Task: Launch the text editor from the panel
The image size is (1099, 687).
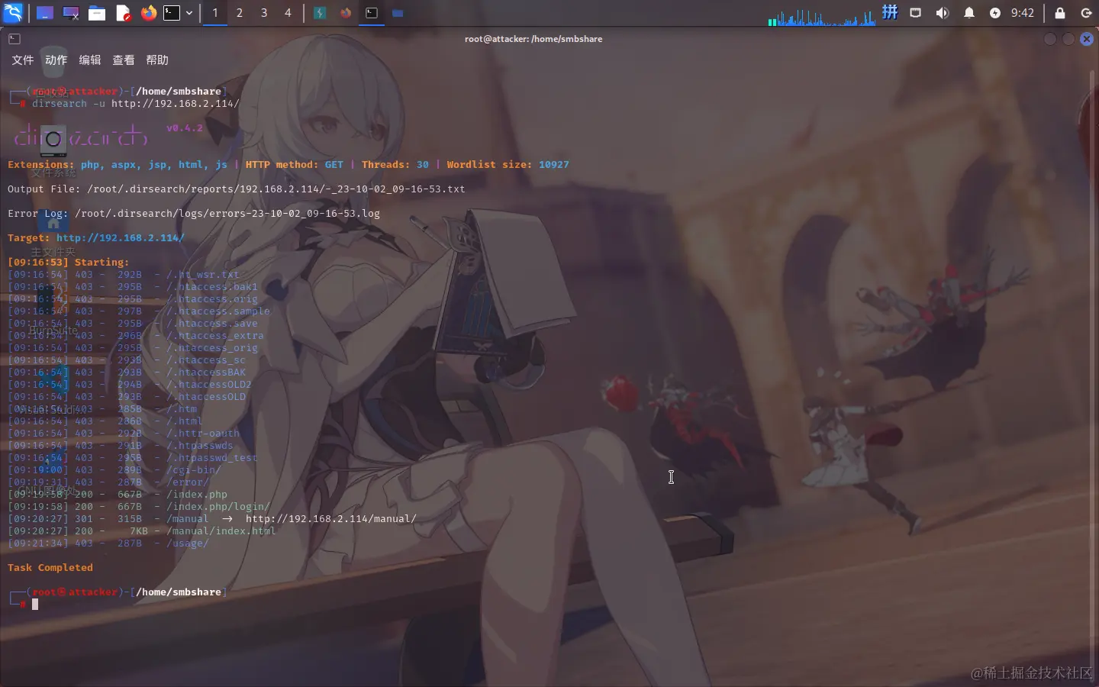Action: [123, 13]
